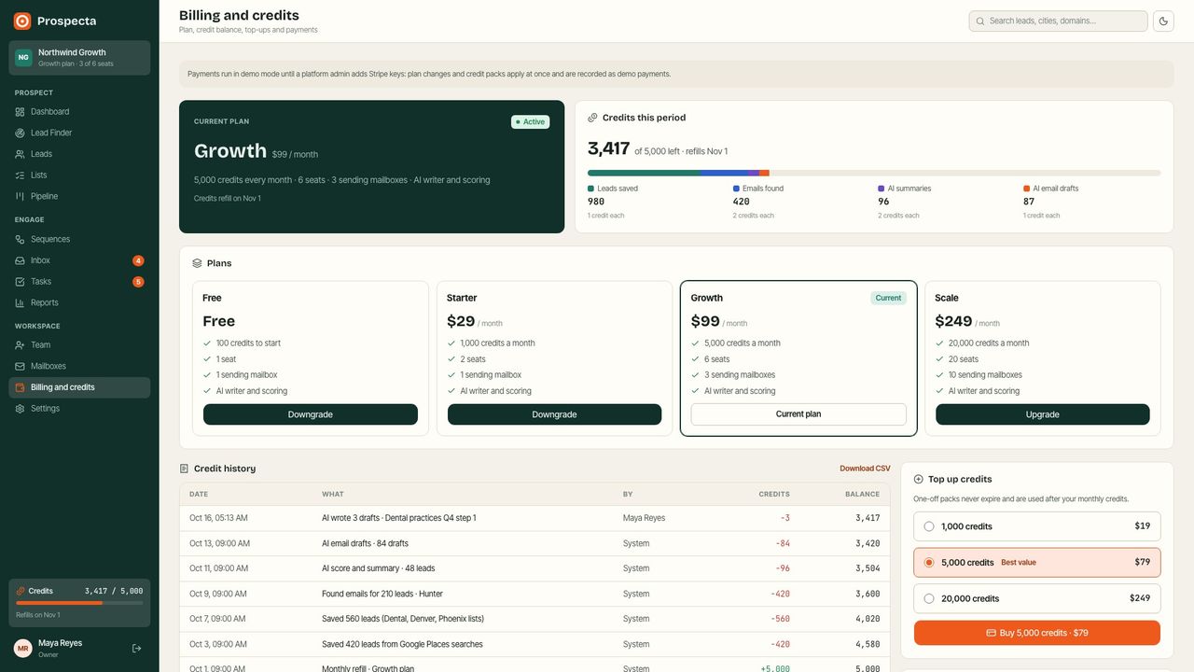The image size is (1194, 672).
Task: Click the Tasks checkbox icon in the sidebar
Action: click(x=21, y=282)
